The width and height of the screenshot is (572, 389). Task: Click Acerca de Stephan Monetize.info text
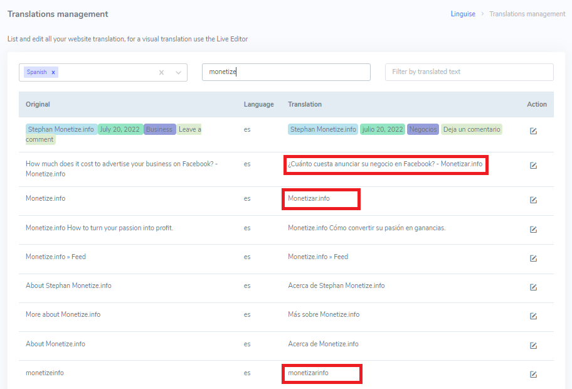click(x=336, y=285)
